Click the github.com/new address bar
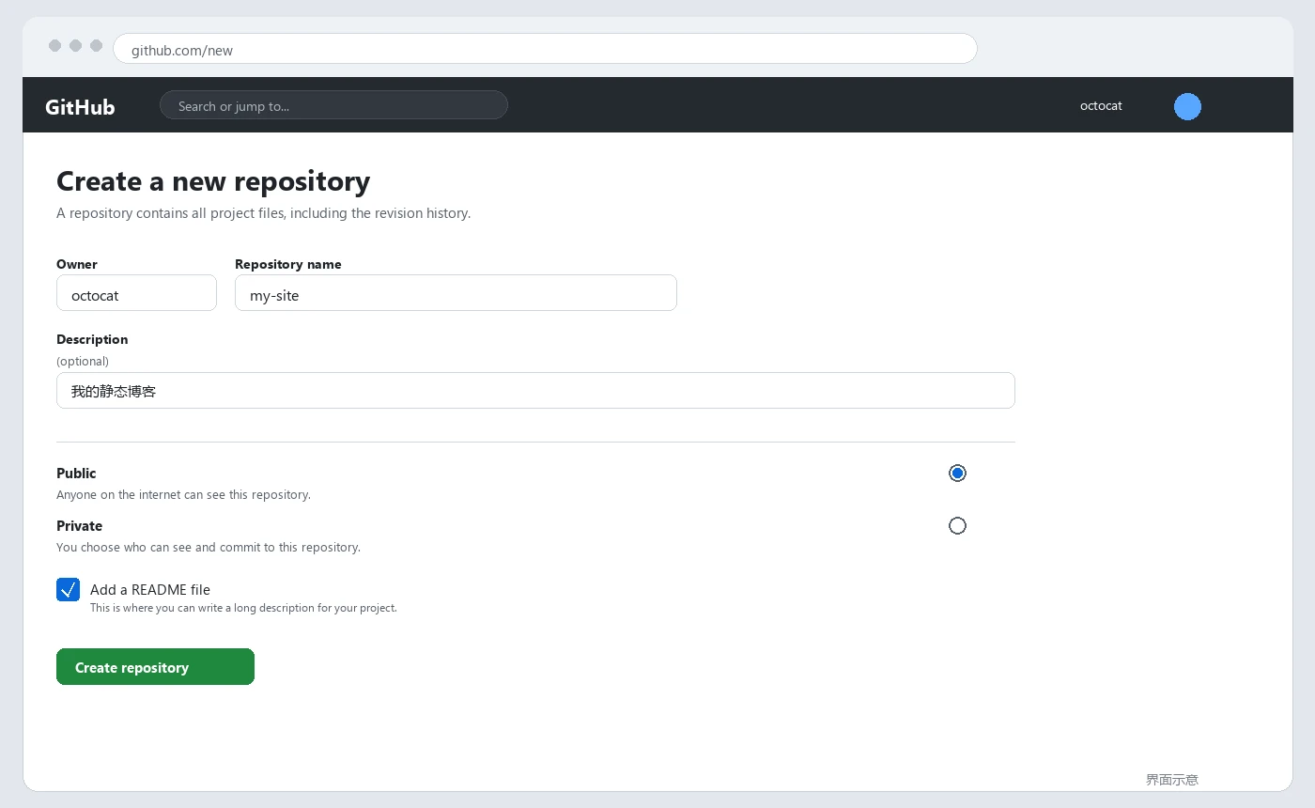The width and height of the screenshot is (1315, 808). tap(545, 49)
